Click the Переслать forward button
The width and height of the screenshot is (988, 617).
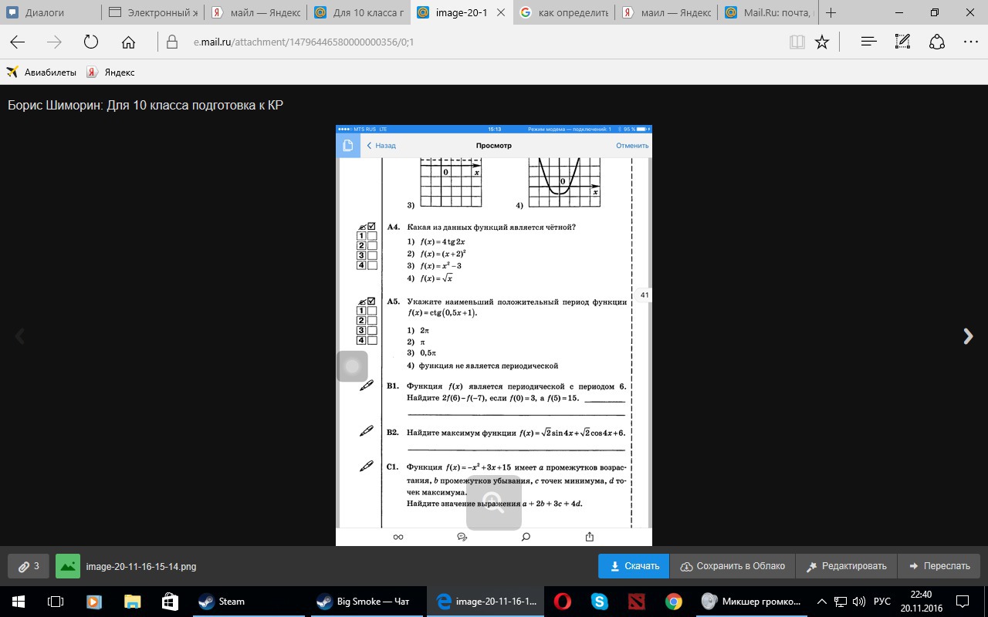point(939,566)
